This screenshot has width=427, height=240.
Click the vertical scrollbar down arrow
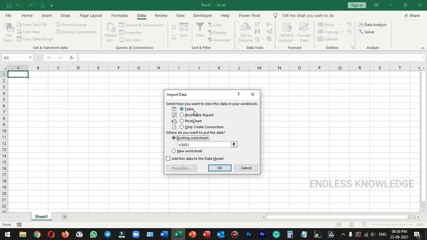tap(424, 211)
